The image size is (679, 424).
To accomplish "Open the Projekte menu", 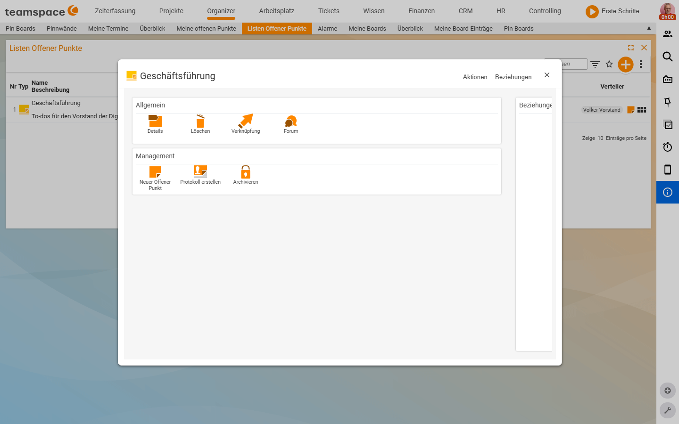I will (171, 11).
